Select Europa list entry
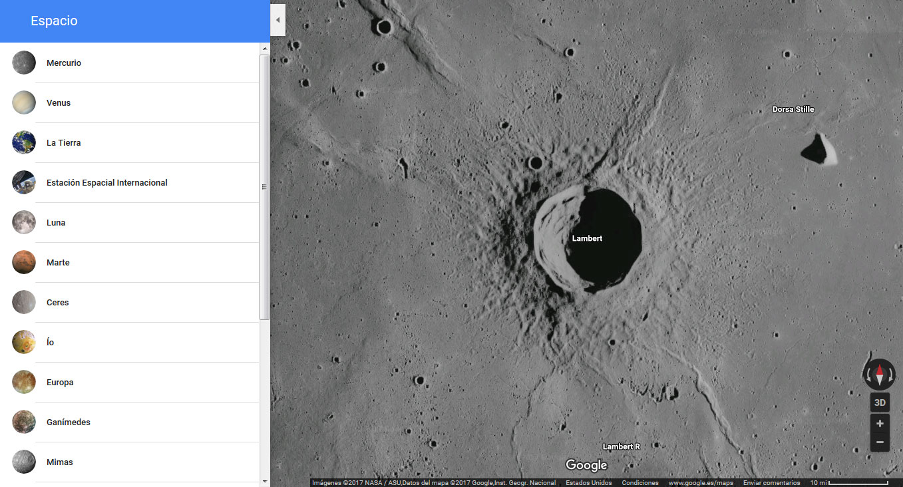Viewport: 903px width, 487px height. click(x=130, y=382)
